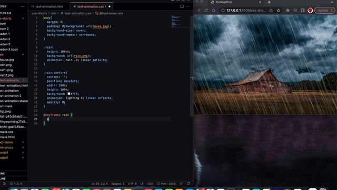The height and width of the screenshot is (190, 337).
Task: Change indentation via Spaces: 2
Action: click(117, 184)
